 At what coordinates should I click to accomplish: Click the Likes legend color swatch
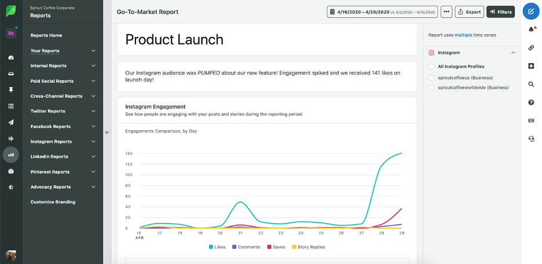[211, 247]
